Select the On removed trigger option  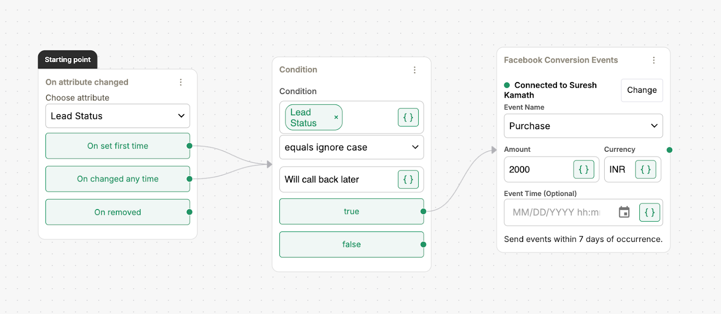tap(118, 212)
